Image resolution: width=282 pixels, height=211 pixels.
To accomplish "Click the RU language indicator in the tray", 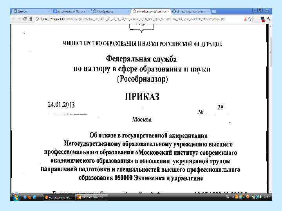I will pos(228,197).
